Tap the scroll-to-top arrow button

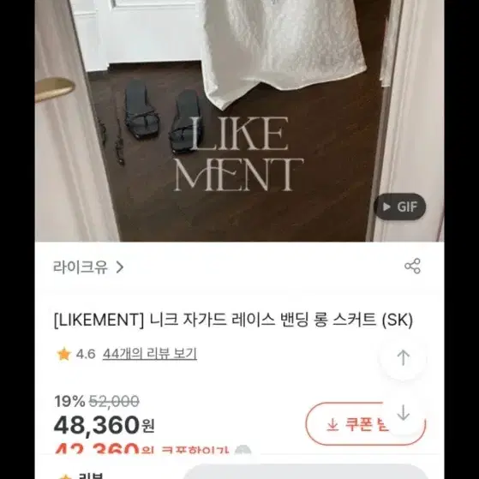[x=404, y=357]
